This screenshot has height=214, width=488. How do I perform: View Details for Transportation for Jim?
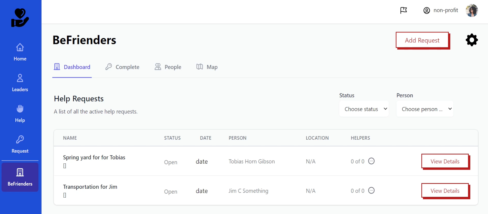445,191
